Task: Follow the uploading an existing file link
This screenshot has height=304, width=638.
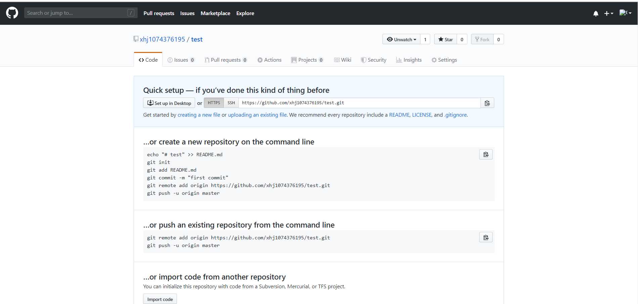Action: [257, 115]
